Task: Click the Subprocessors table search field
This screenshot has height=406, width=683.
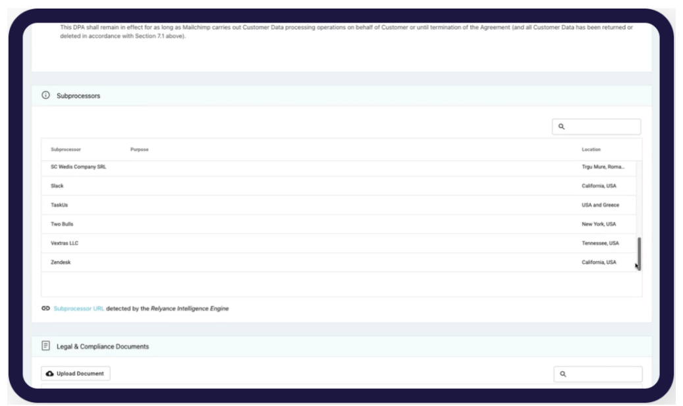Action: click(596, 127)
